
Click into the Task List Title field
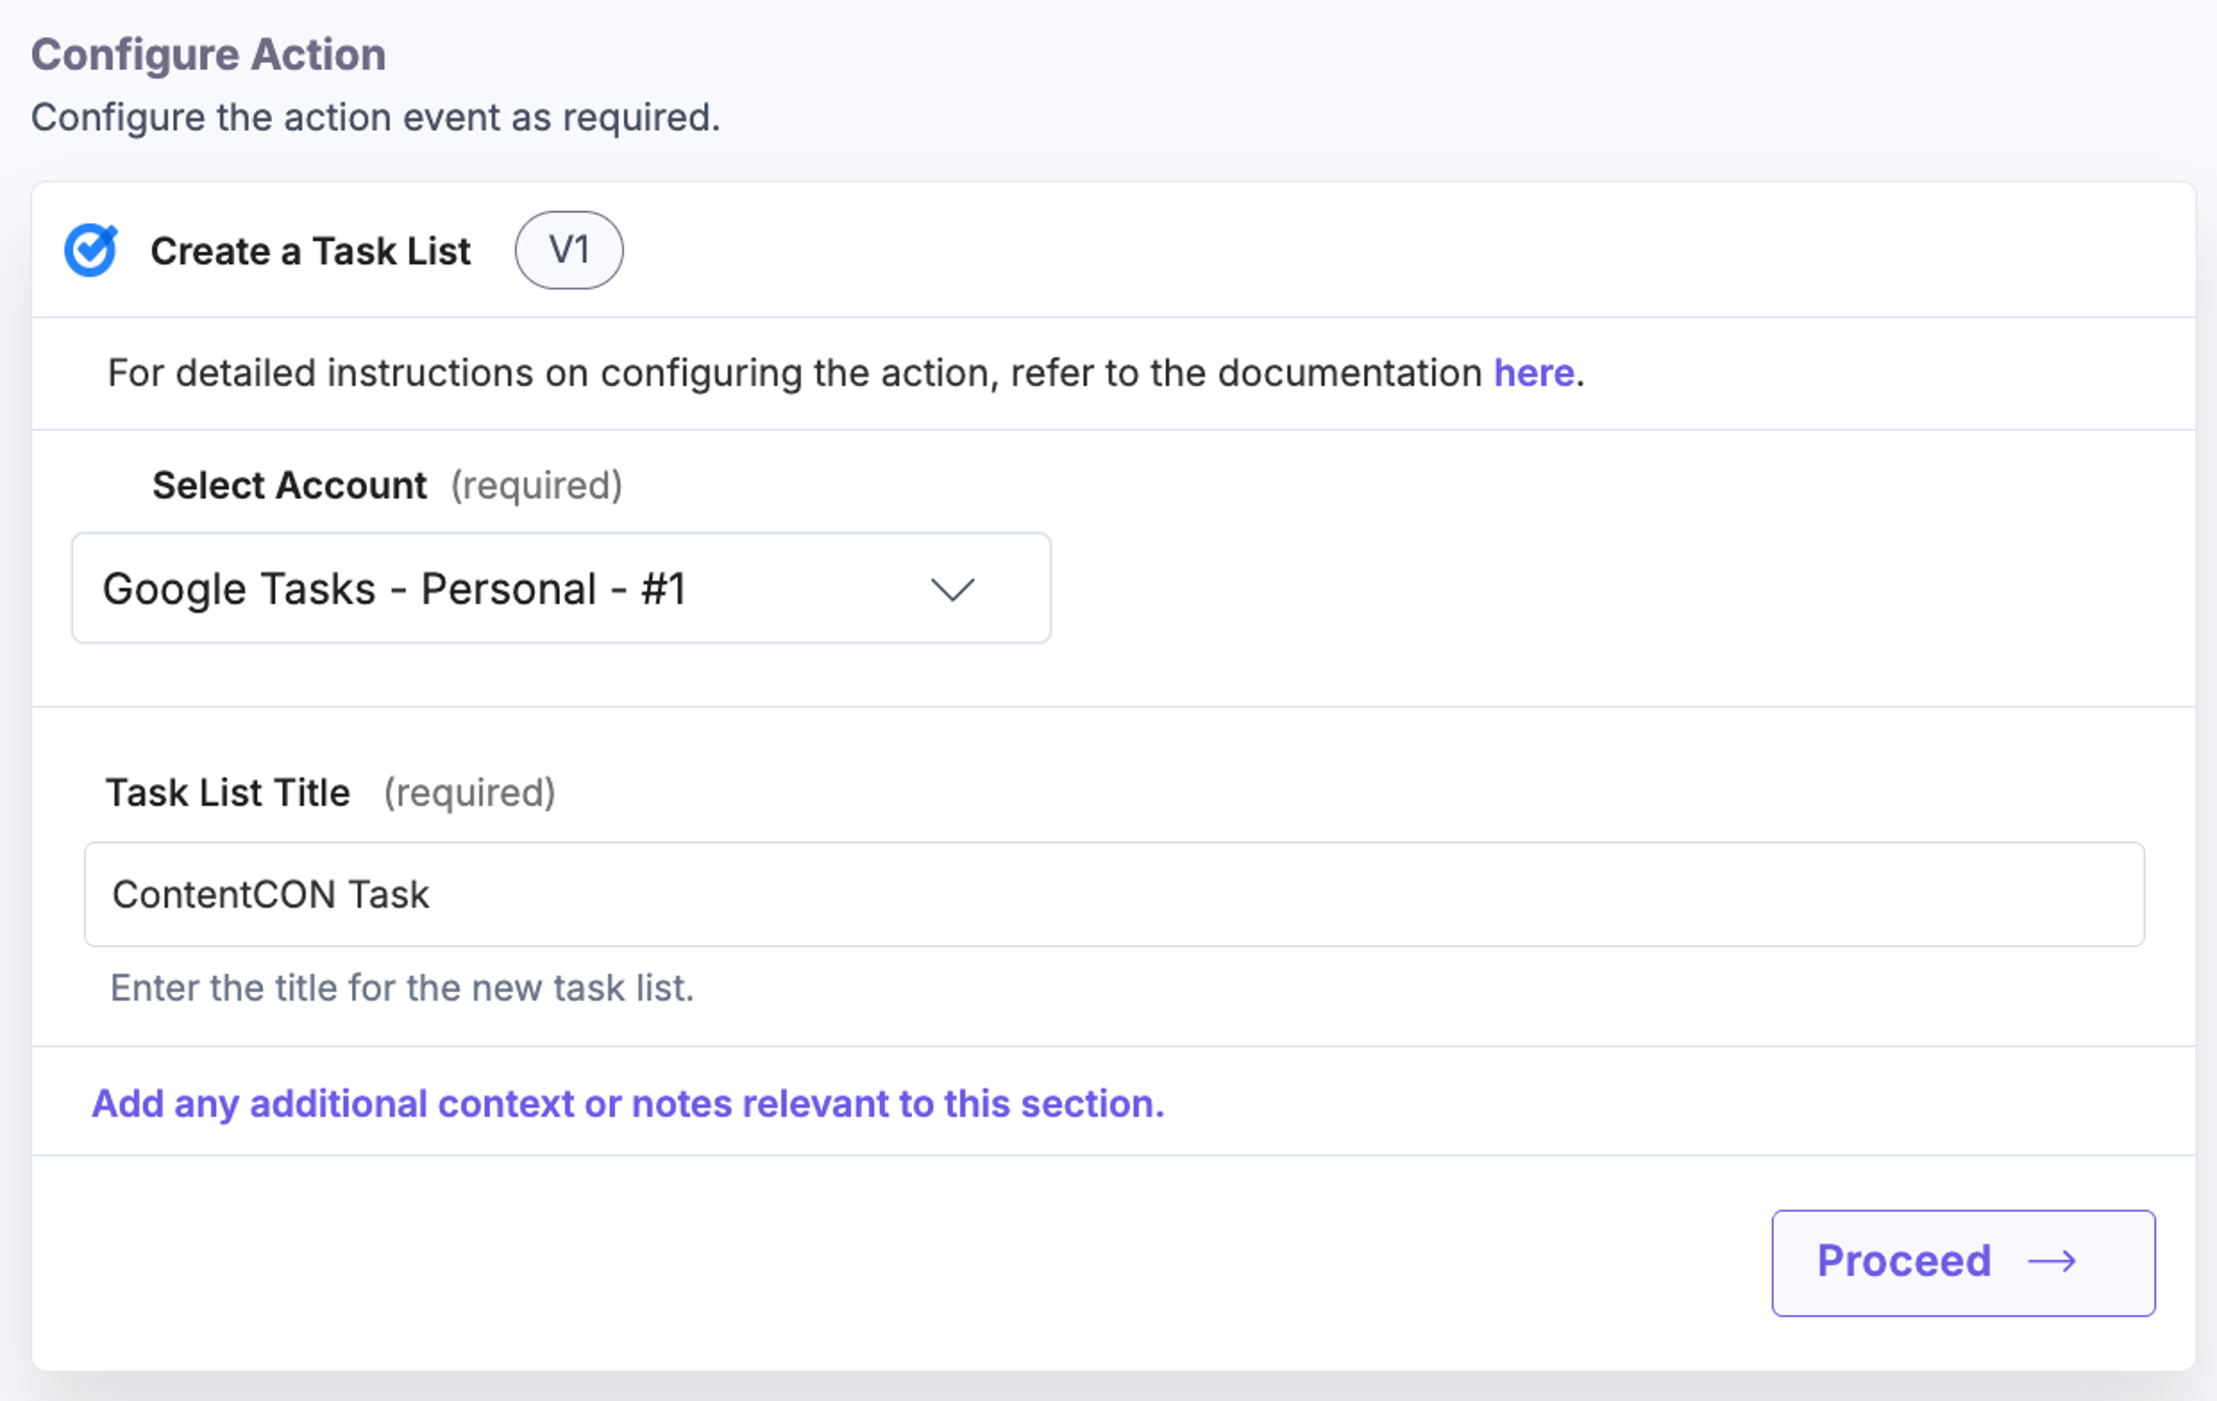click(1114, 894)
